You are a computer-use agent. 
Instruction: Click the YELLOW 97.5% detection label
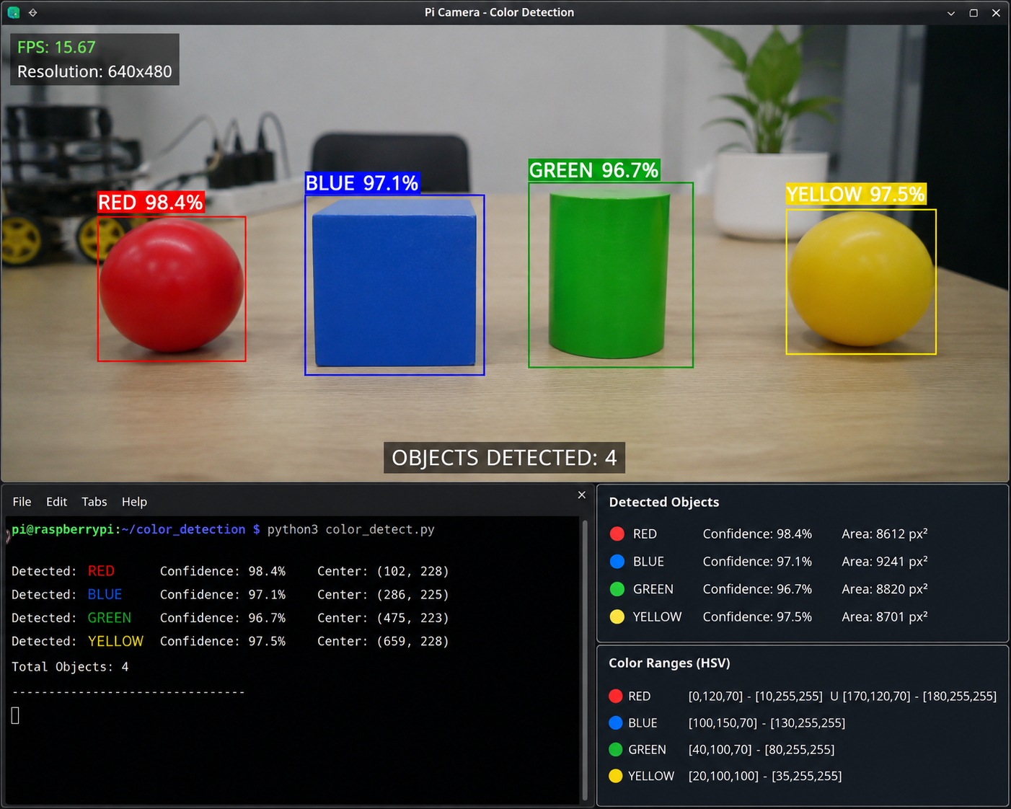[x=856, y=194]
